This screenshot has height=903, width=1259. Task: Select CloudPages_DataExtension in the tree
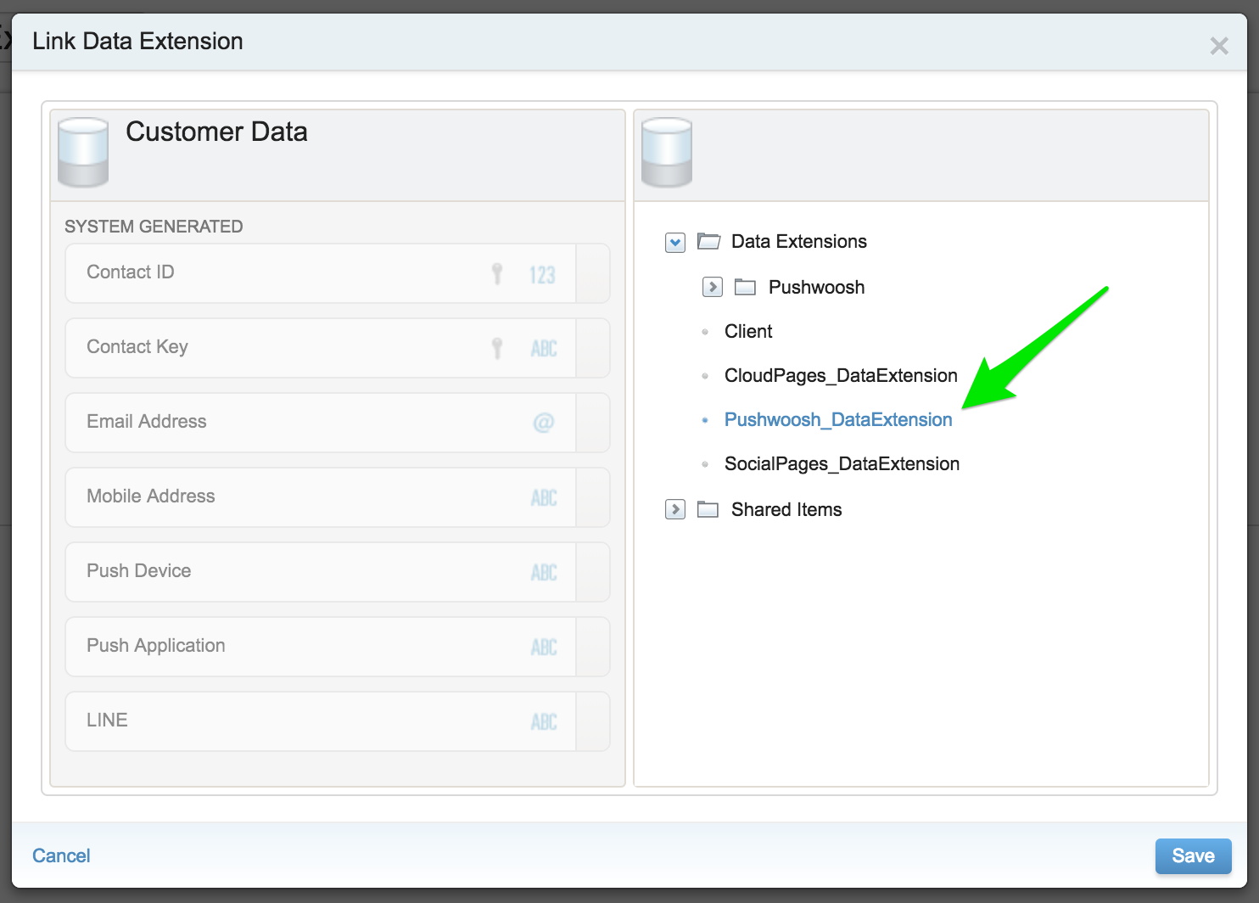coord(841,375)
